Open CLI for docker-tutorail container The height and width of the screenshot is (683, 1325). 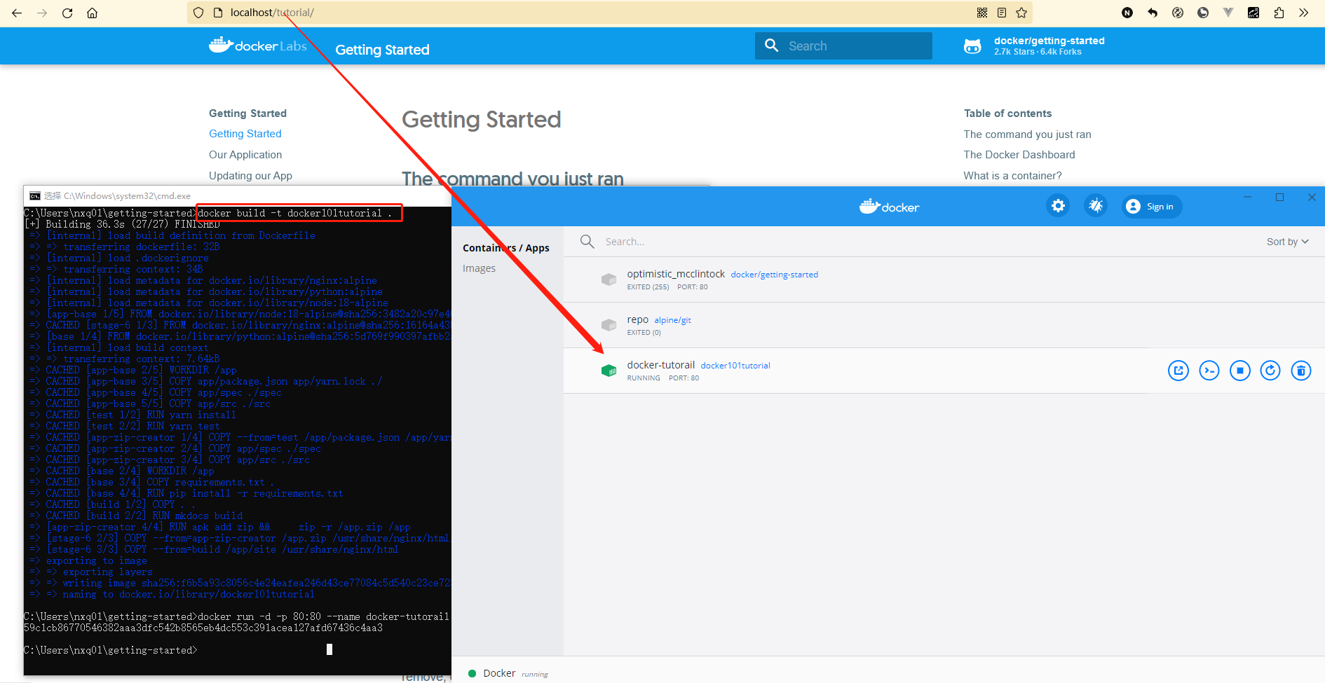point(1209,371)
